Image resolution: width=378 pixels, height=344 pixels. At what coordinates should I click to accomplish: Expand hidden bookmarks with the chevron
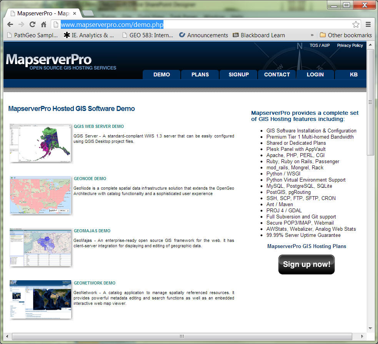312,35
